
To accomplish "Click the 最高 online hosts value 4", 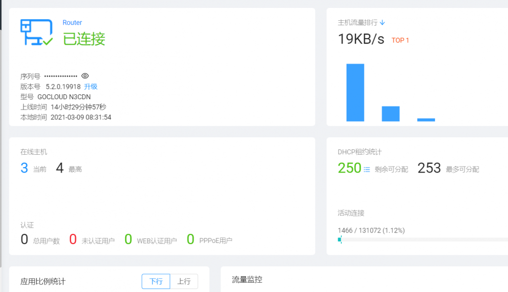I will tap(60, 168).
